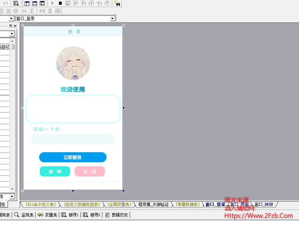299x225 pixels.
Task: Run the program with the play icon
Action: click(53, 3)
